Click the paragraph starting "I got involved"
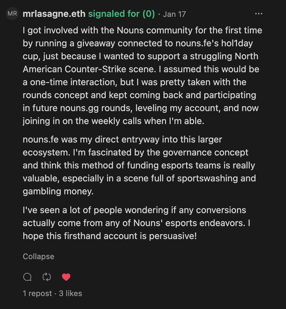The height and width of the screenshot is (309, 286). [142, 76]
